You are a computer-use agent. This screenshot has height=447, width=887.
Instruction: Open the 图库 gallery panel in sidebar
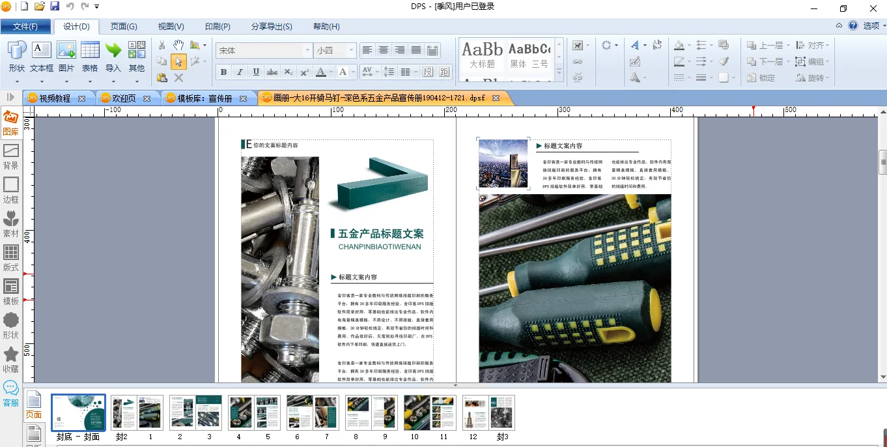11,123
